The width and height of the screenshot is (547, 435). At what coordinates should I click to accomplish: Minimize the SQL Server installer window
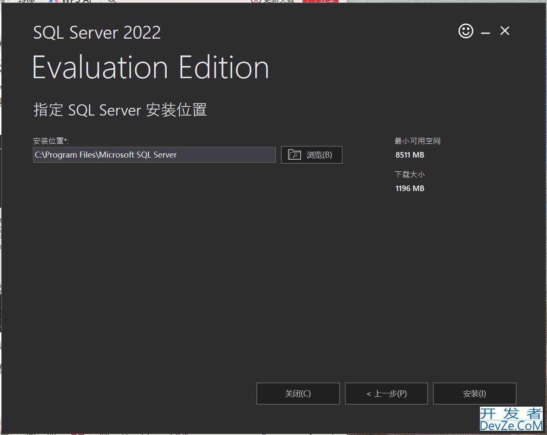[486, 32]
